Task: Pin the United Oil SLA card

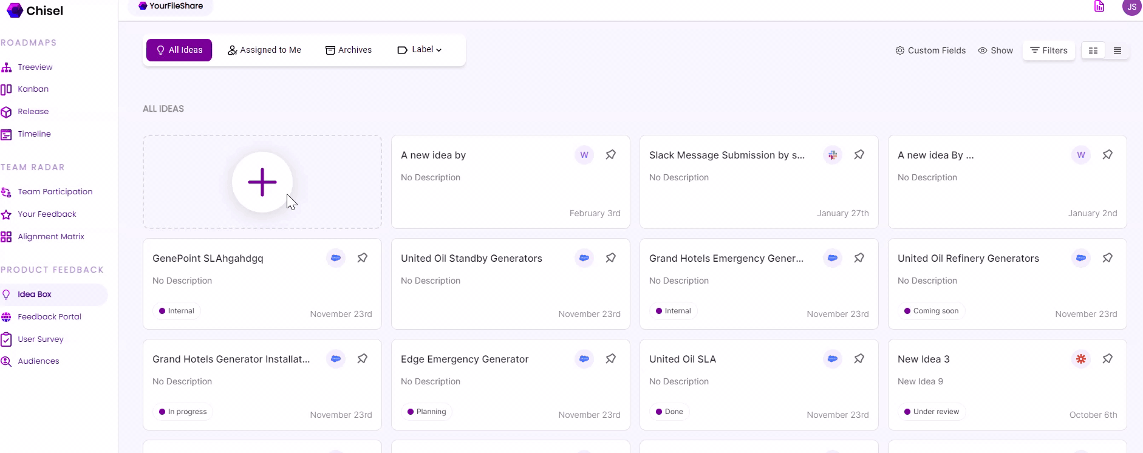Action: (859, 359)
